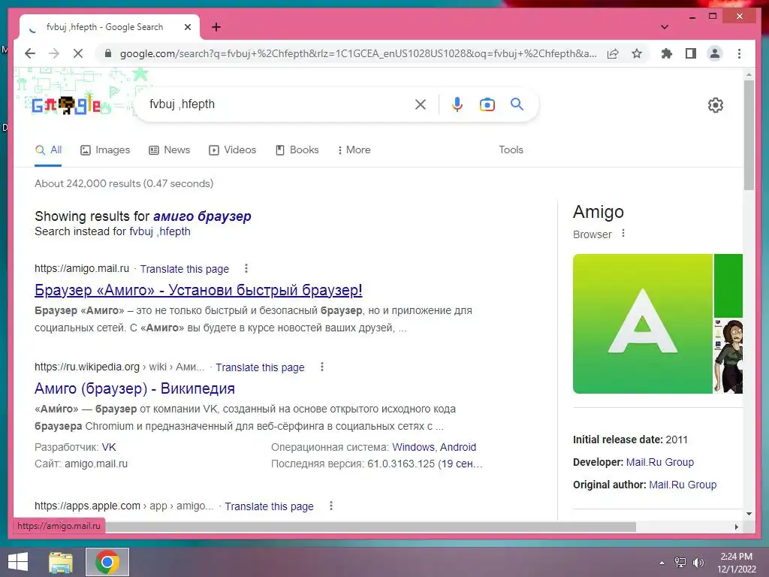Click Mail.Ru Group original author link
Viewport: 769px width, 577px height.
click(x=683, y=485)
